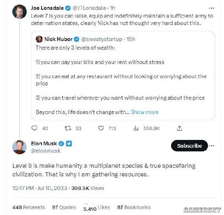Open Nick Huber's small avatar in quoted tweet
This screenshot has height=215, width=224.
[39, 39]
